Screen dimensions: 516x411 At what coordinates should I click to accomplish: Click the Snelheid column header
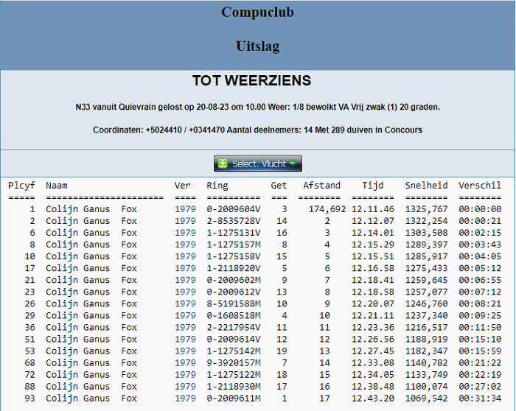(x=426, y=186)
